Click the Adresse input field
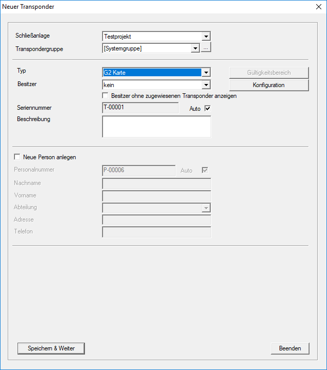The width and height of the screenshot is (327, 370). (x=157, y=220)
